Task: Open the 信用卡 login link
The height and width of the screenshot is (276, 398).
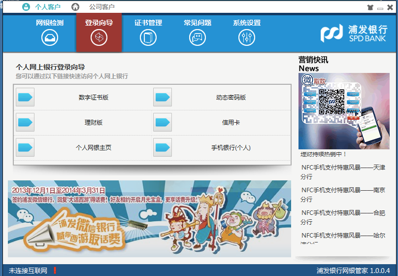Action: click(x=231, y=123)
